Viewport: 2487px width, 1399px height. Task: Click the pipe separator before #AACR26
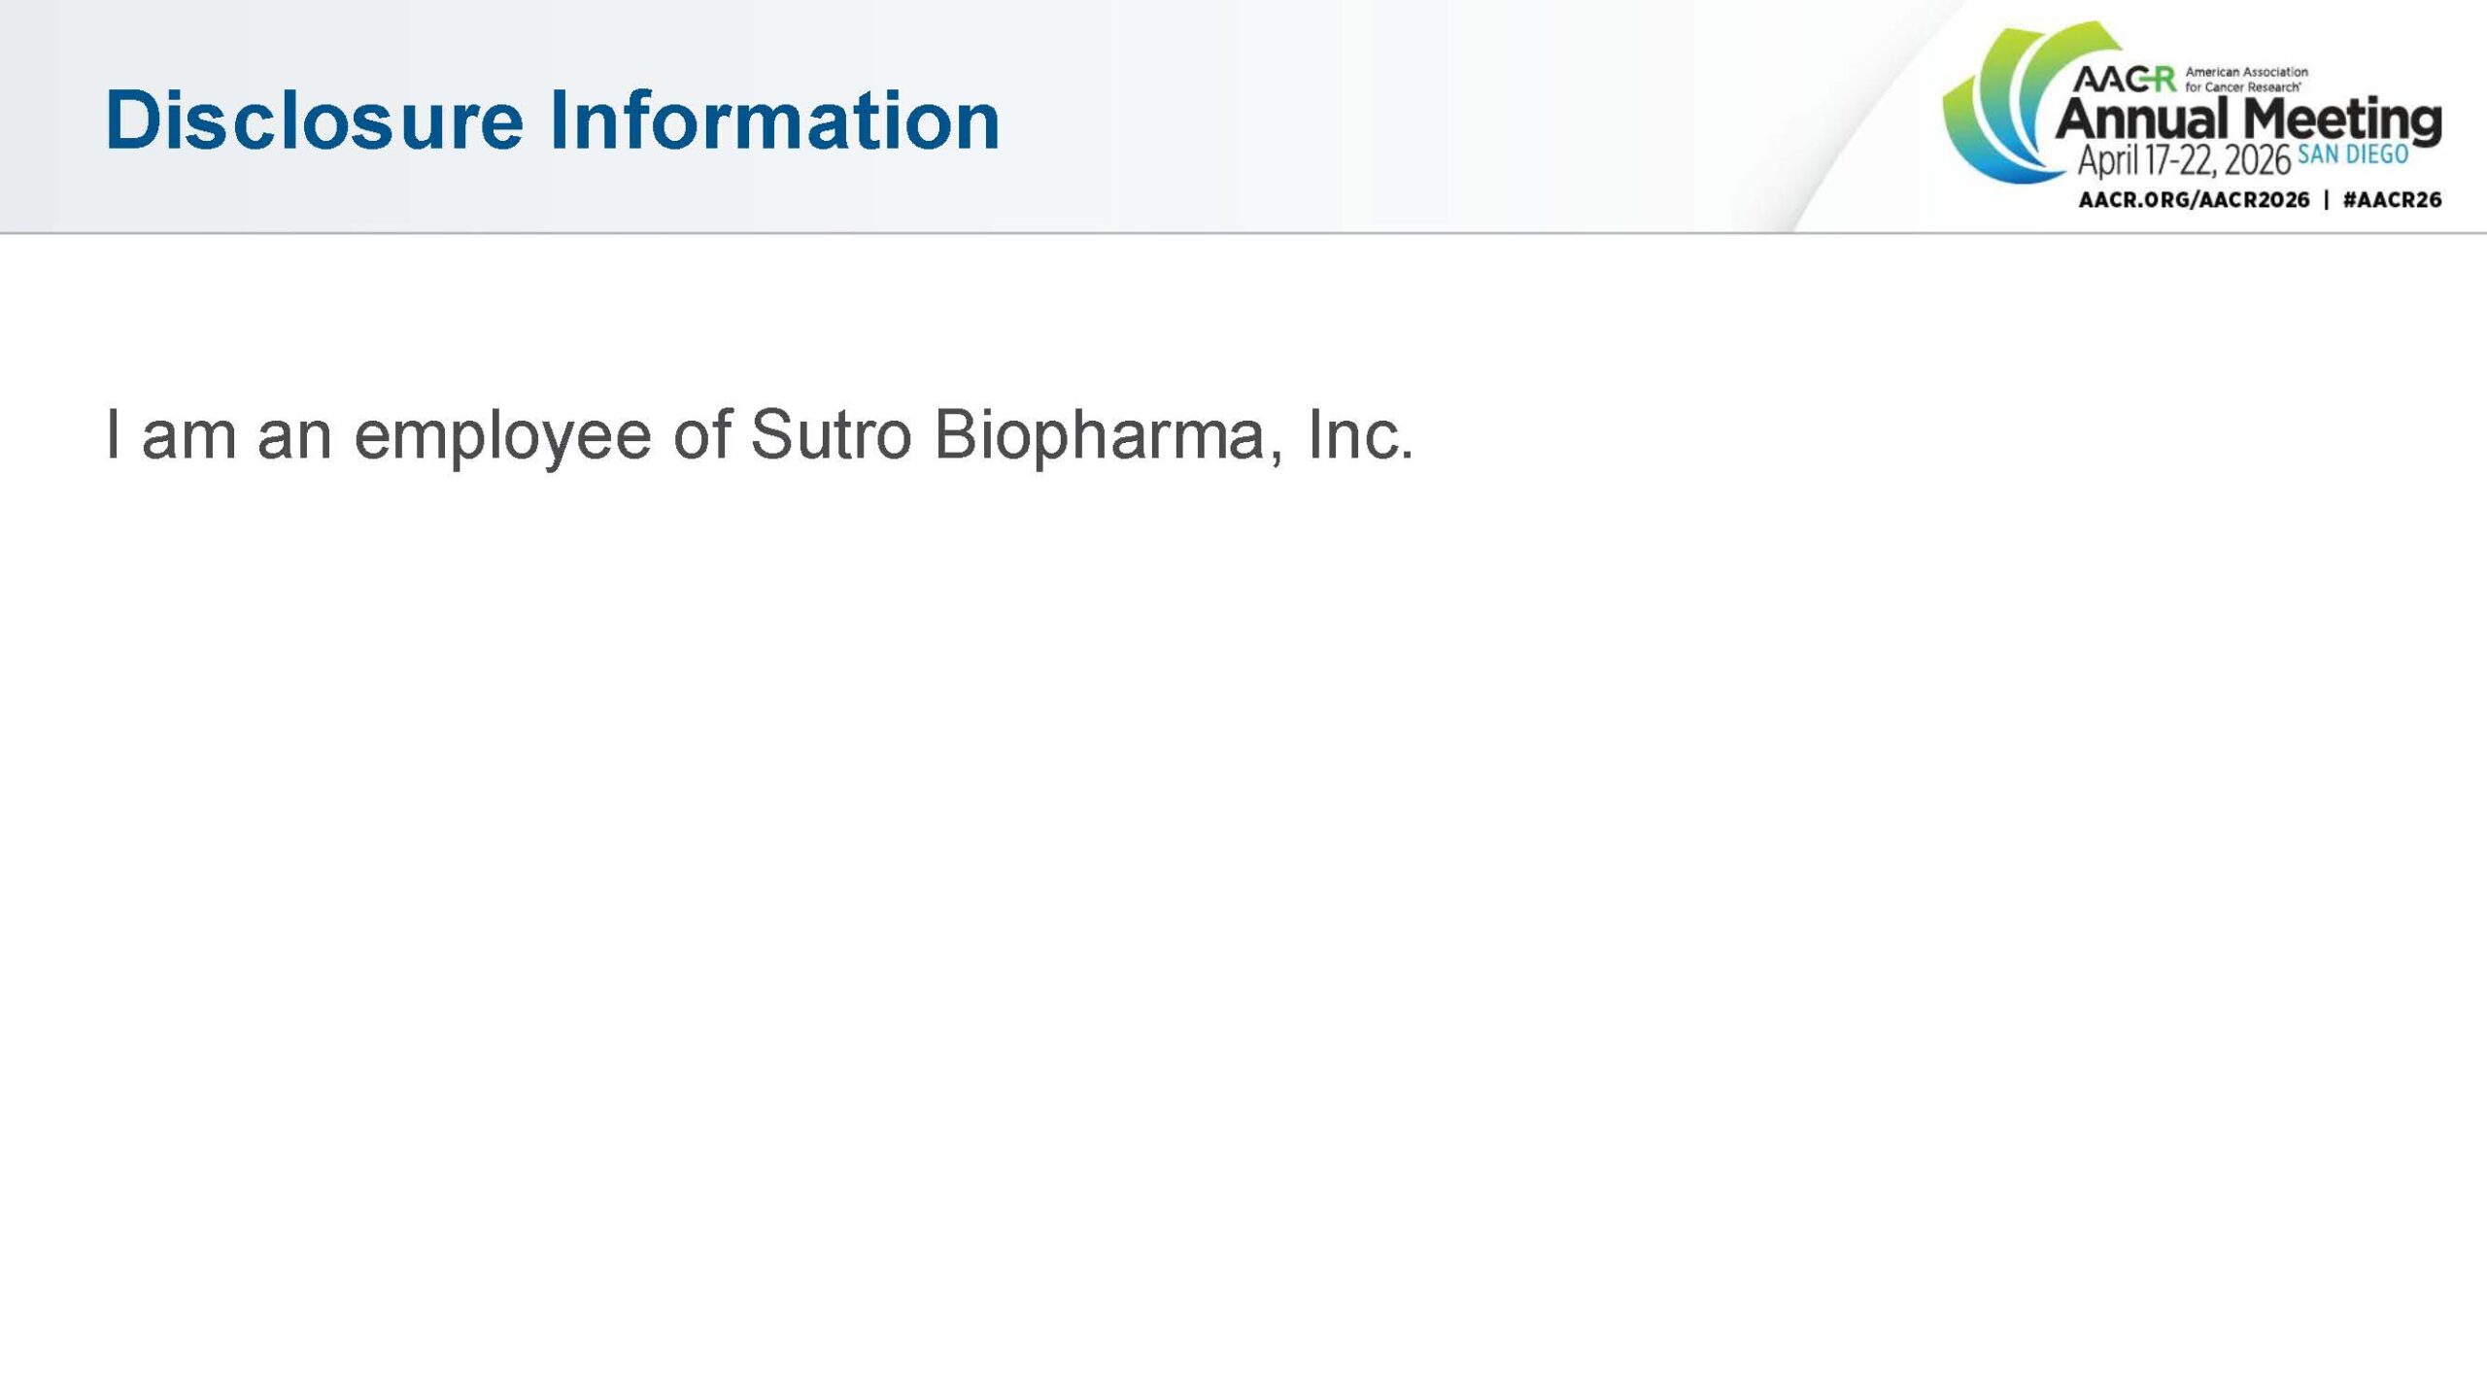(x=2326, y=200)
